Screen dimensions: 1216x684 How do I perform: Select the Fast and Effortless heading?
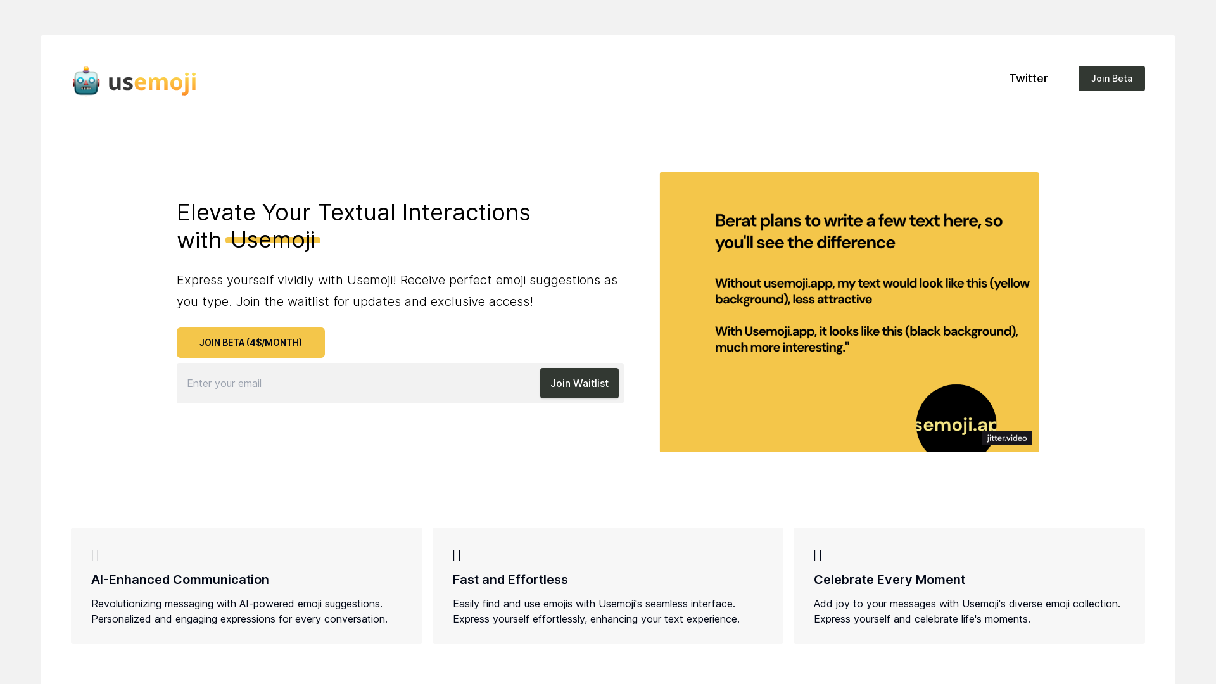(510, 579)
